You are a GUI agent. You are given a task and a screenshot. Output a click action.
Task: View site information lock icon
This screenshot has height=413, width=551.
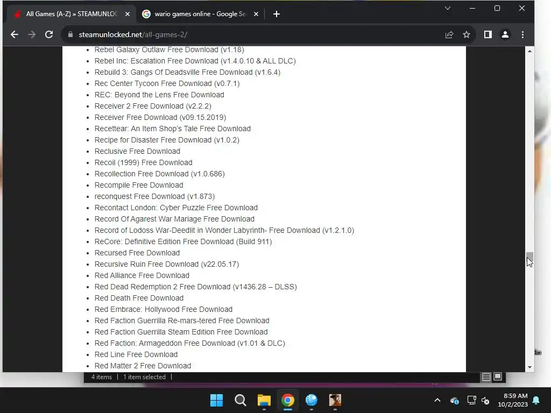pos(70,34)
